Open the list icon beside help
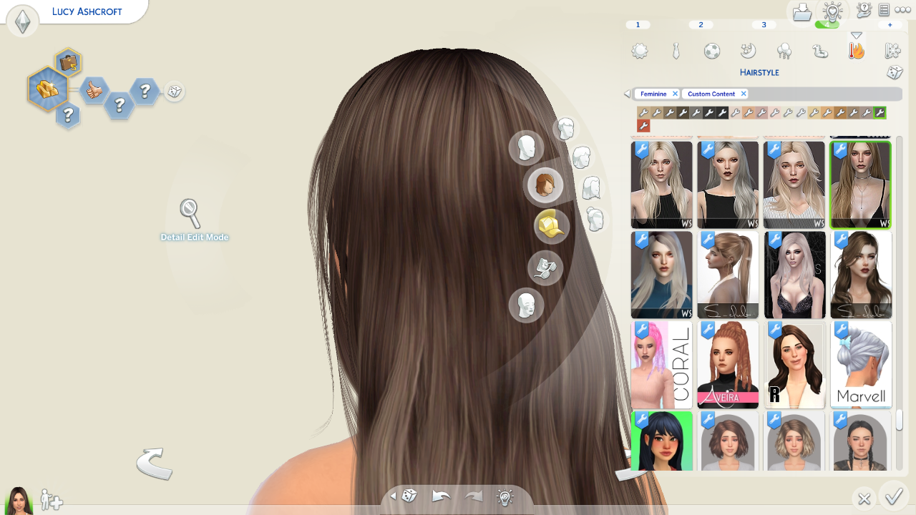This screenshot has width=916, height=515. click(884, 9)
